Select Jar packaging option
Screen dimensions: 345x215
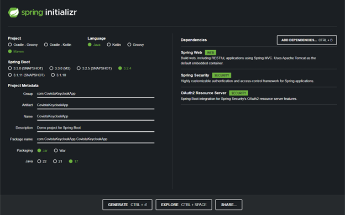tap(42, 150)
